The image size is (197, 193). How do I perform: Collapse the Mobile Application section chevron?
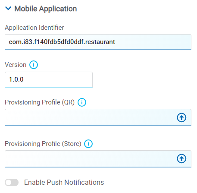(8, 9)
